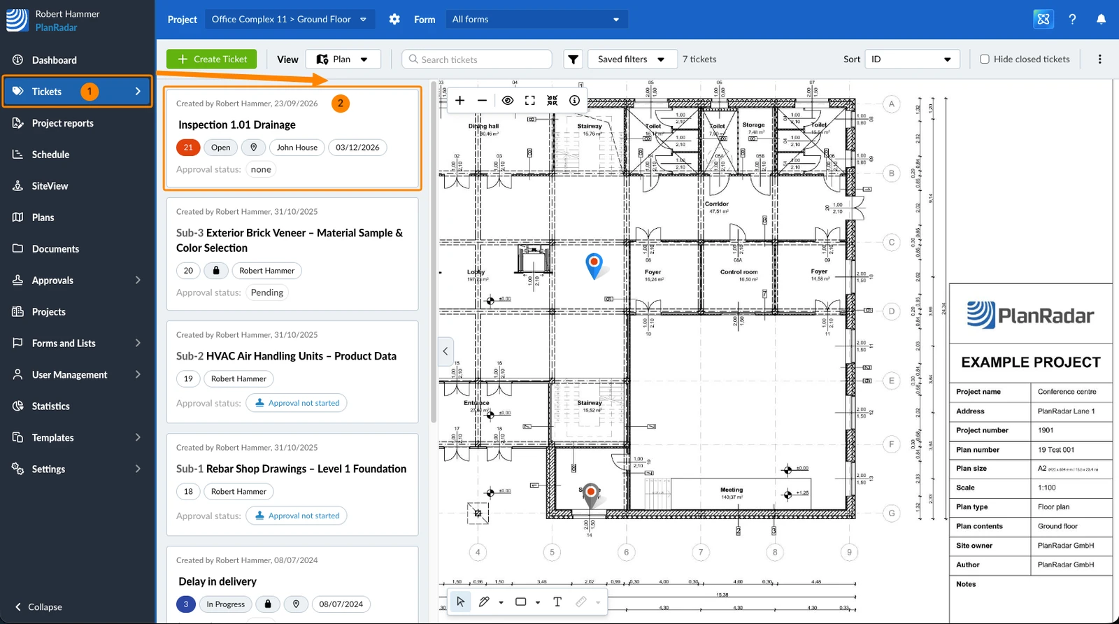Enable Hide closed tickets checkbox
Screen dimensions: 1119x624
(x=985, y=59)
